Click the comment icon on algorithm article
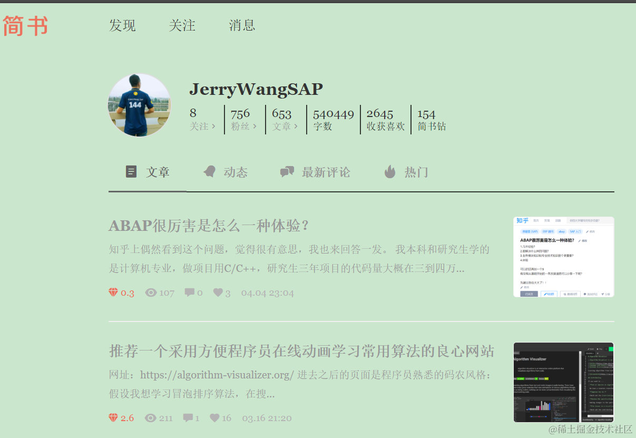This screenshot has width=636, height=438. click(x=188, y=418)
